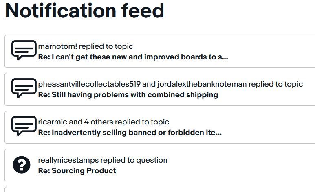
Task: Click the question mark icon beside reallynicestamps
Action: 22,165
